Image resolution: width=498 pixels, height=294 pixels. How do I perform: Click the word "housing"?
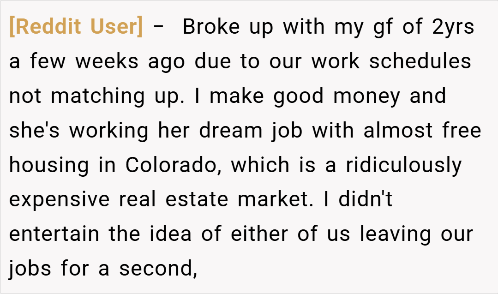(49, 165)
